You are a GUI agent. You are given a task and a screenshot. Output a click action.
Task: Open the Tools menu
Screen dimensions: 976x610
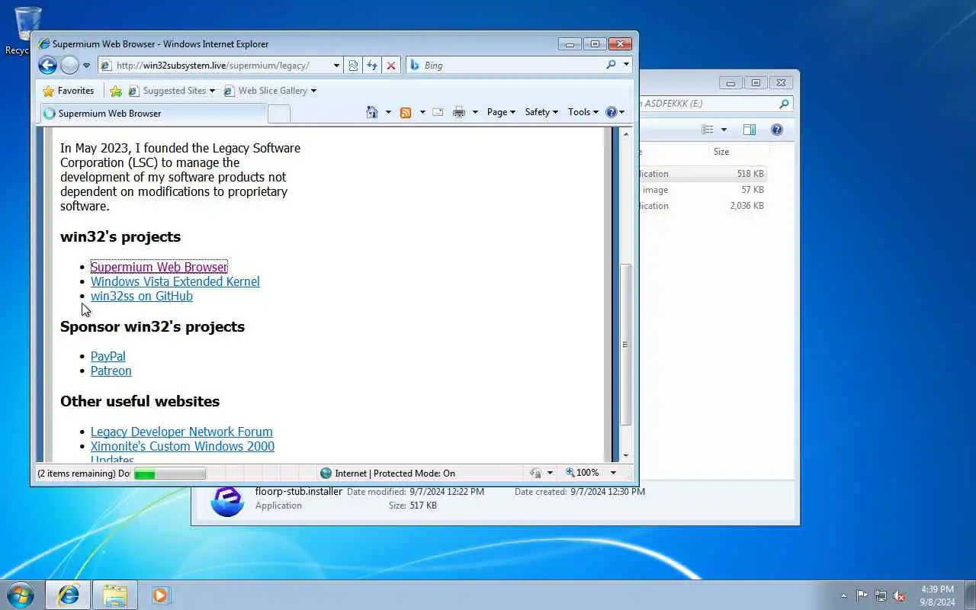click(x=583, y=112)
